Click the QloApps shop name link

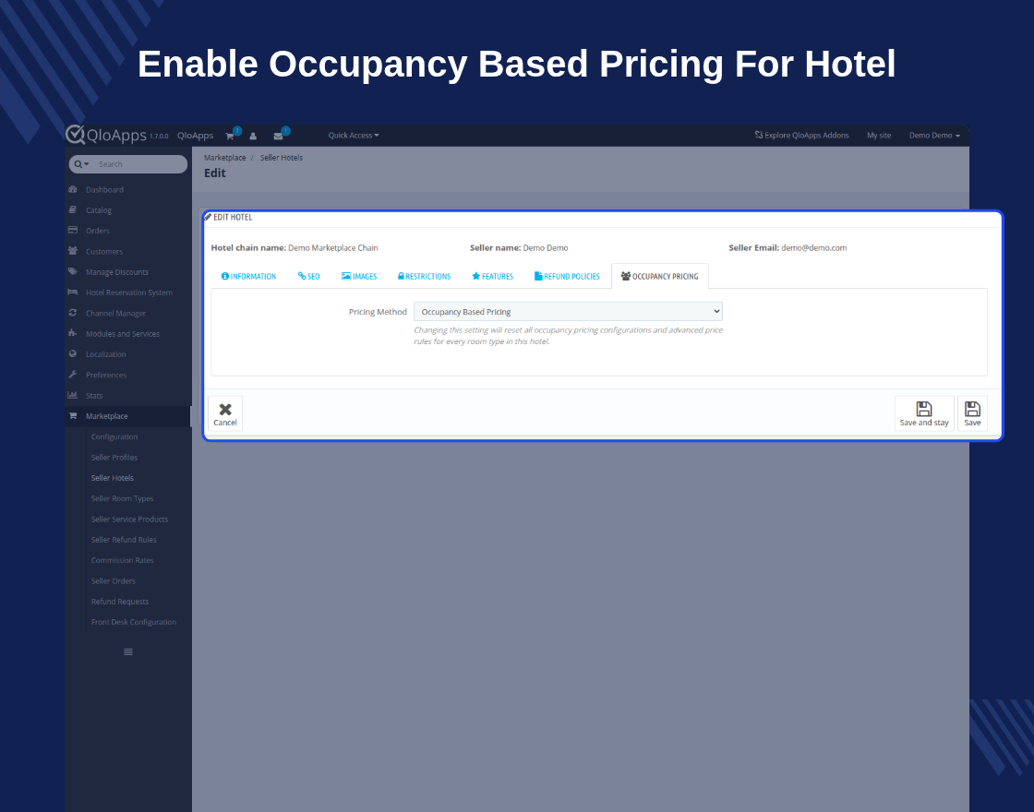click(195, 135)
